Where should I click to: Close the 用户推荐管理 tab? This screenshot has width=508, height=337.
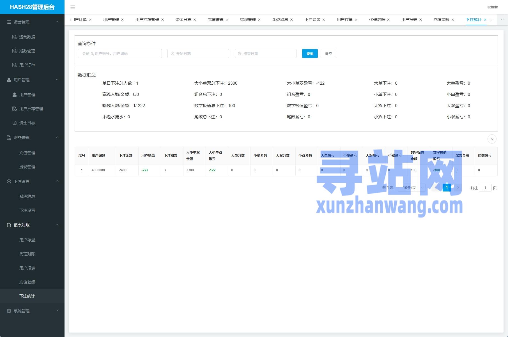click(162, 20)
